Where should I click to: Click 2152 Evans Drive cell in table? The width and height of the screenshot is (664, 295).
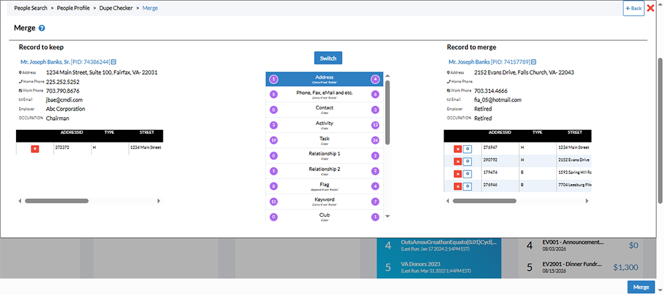pyautogui.click(x=574, y=160)
